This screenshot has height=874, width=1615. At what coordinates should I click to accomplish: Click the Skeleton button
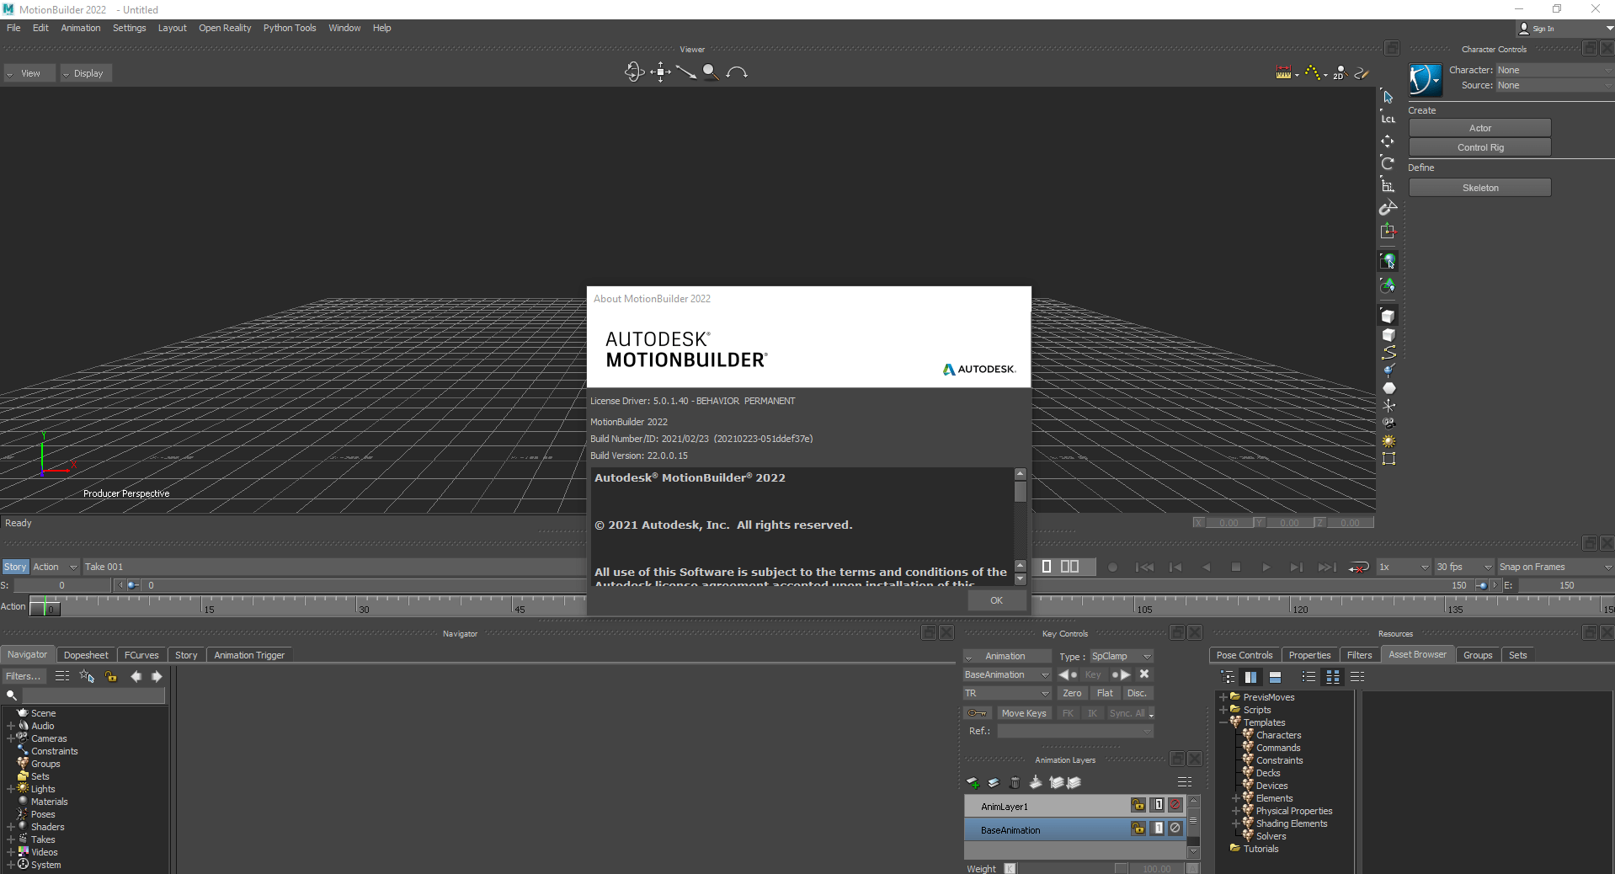click(x=1479, y=188)
